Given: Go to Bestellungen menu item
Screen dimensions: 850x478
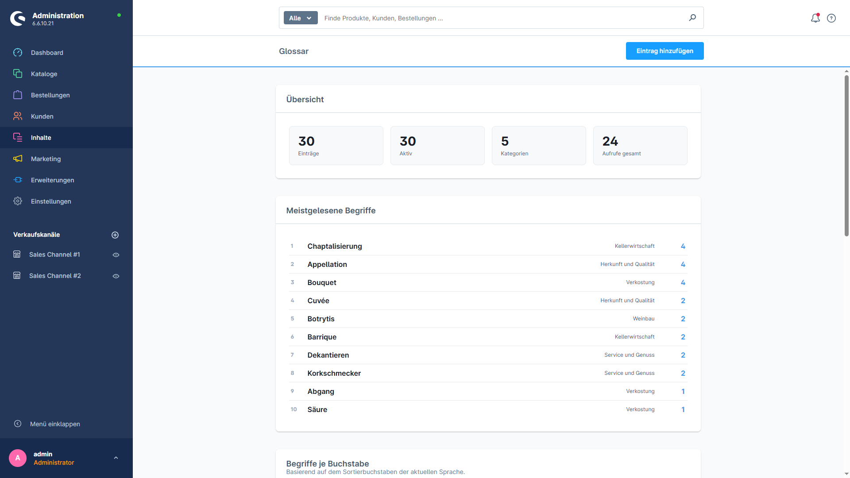Looking at the screenshot, I should [66, 95].
